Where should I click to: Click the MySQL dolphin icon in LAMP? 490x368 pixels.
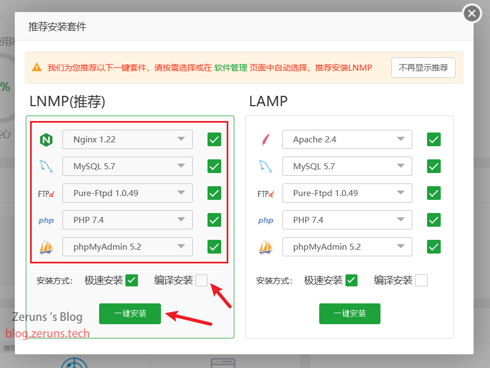point(266,166)
